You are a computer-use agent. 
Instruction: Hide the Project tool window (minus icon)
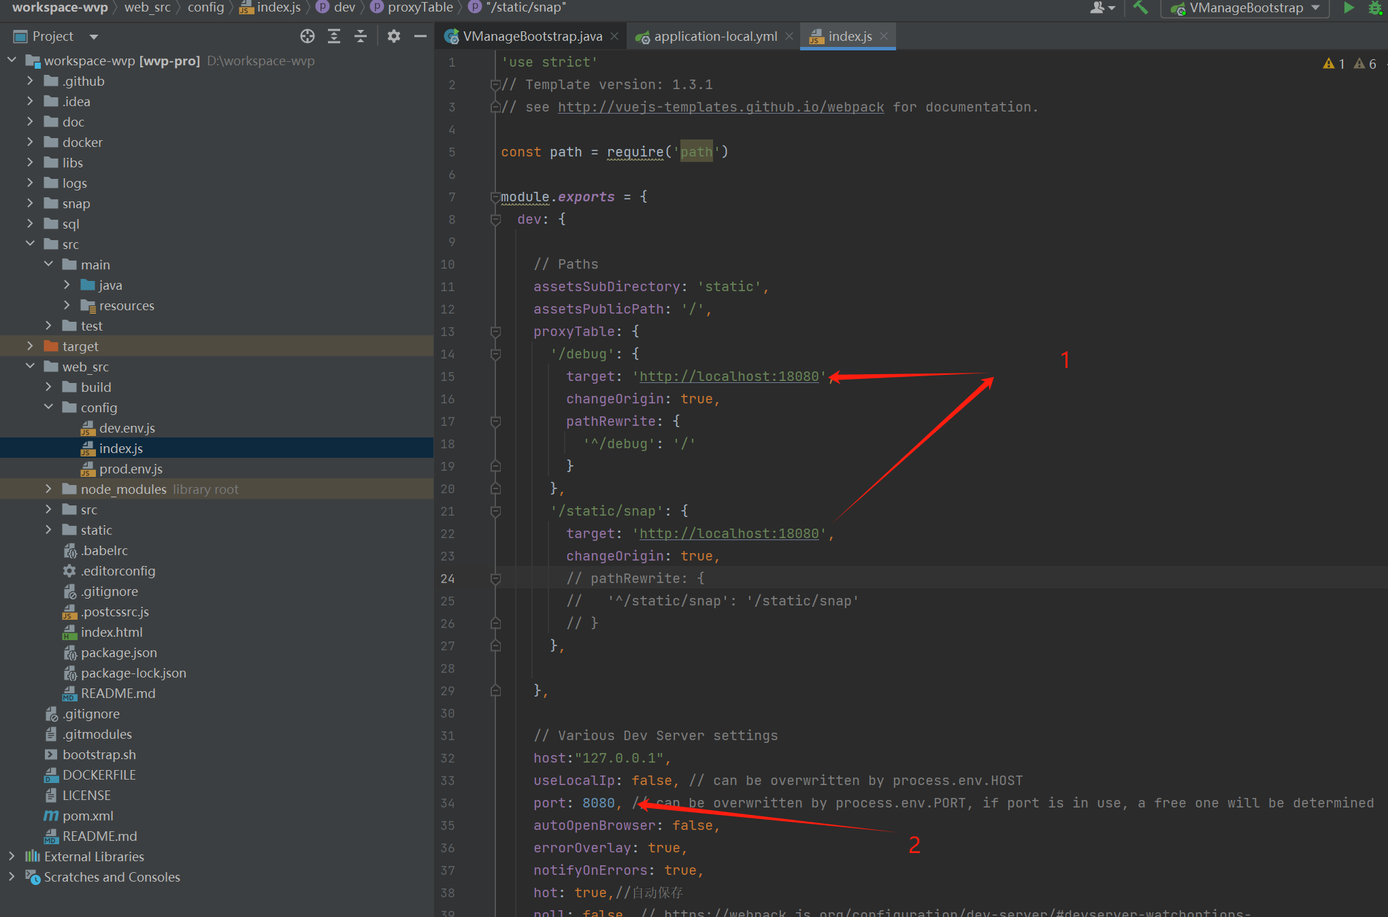(420, 36)
